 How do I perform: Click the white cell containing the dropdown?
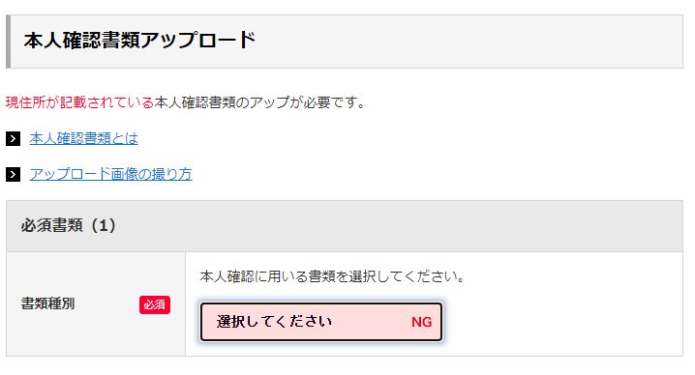click(x=434, y=303)
